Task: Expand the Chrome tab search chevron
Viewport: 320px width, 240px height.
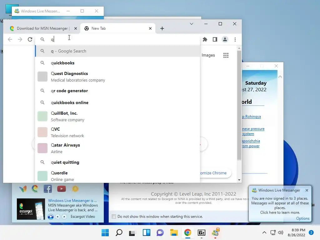Action: (x=192, y=24)
